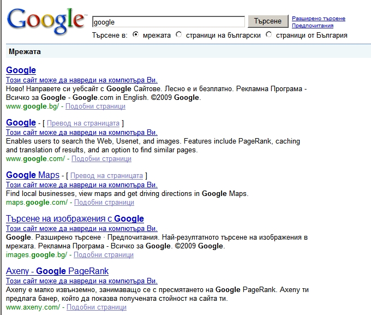
Task: Click the search input field
Action: tap(169, 22)
